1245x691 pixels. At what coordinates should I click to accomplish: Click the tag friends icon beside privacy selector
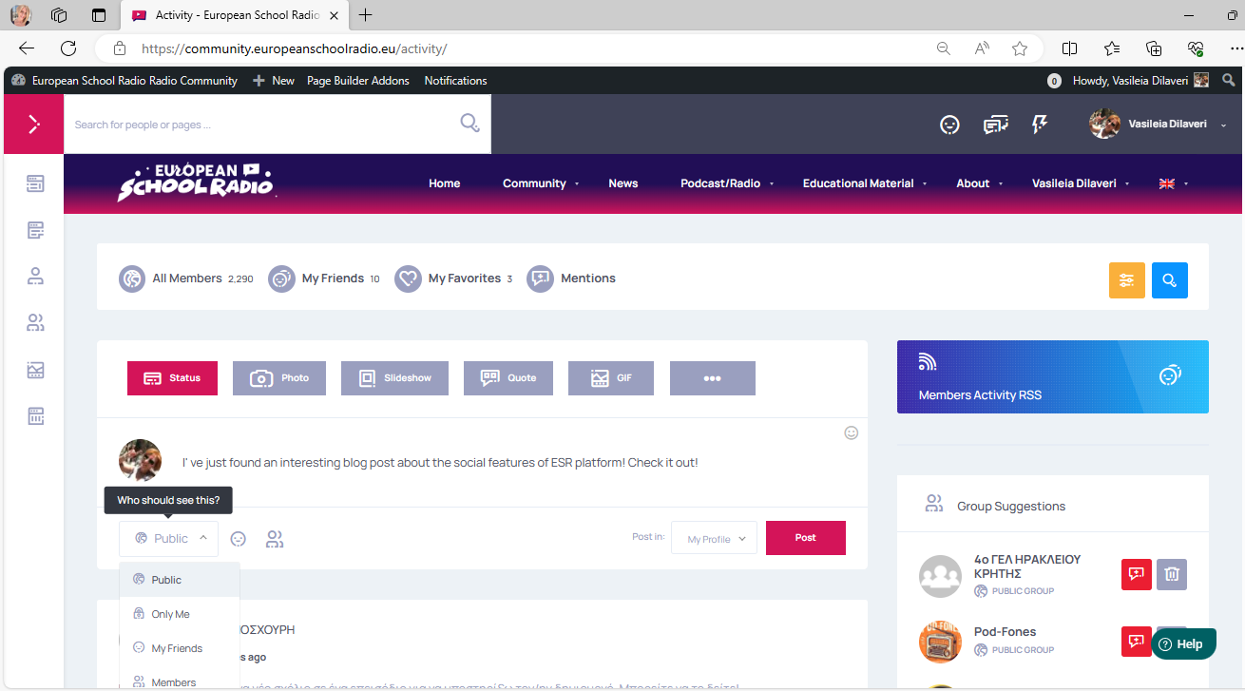click(275, 539)
